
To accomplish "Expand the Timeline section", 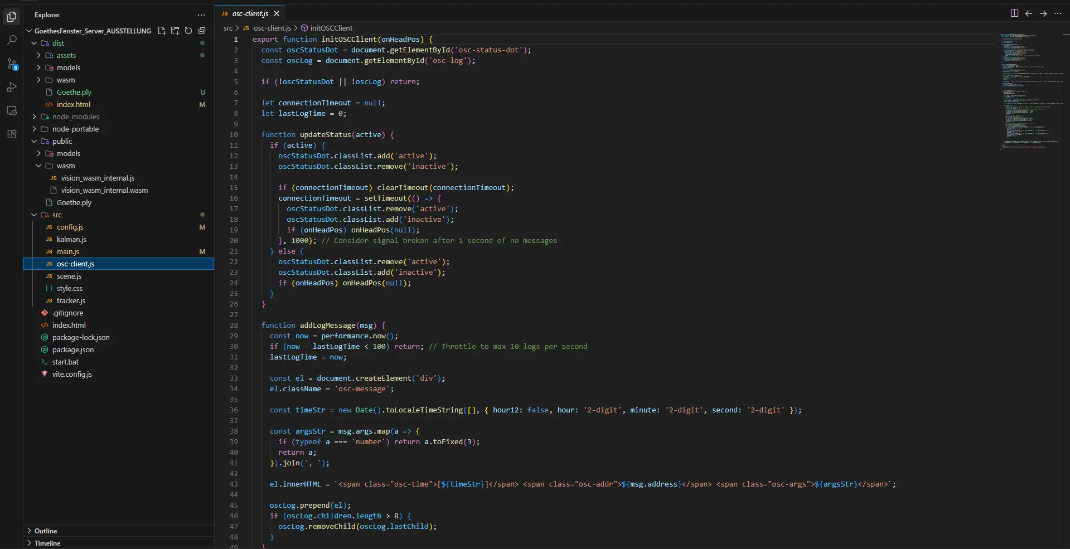I will (x=119, y=543).
